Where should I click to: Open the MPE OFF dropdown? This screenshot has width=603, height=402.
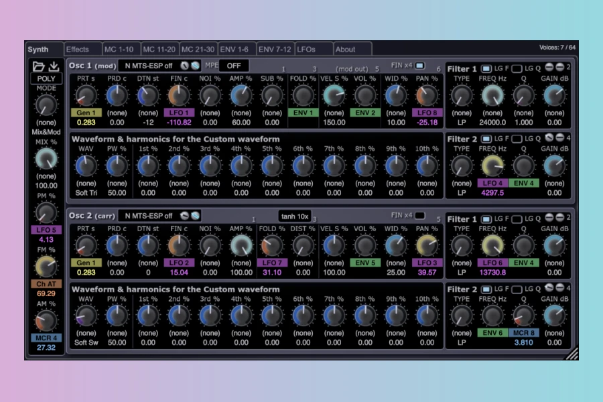[234, 66]
